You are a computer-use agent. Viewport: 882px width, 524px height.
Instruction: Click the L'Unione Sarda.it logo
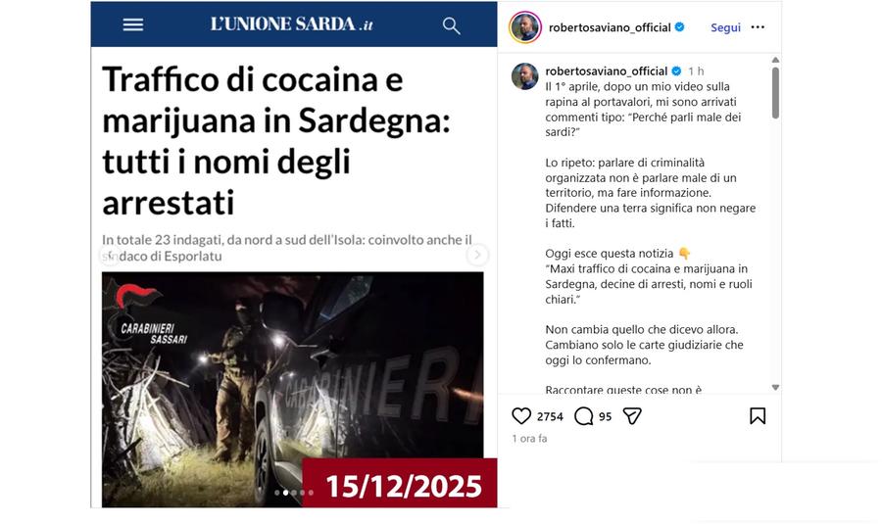click(x=291, y=24)
